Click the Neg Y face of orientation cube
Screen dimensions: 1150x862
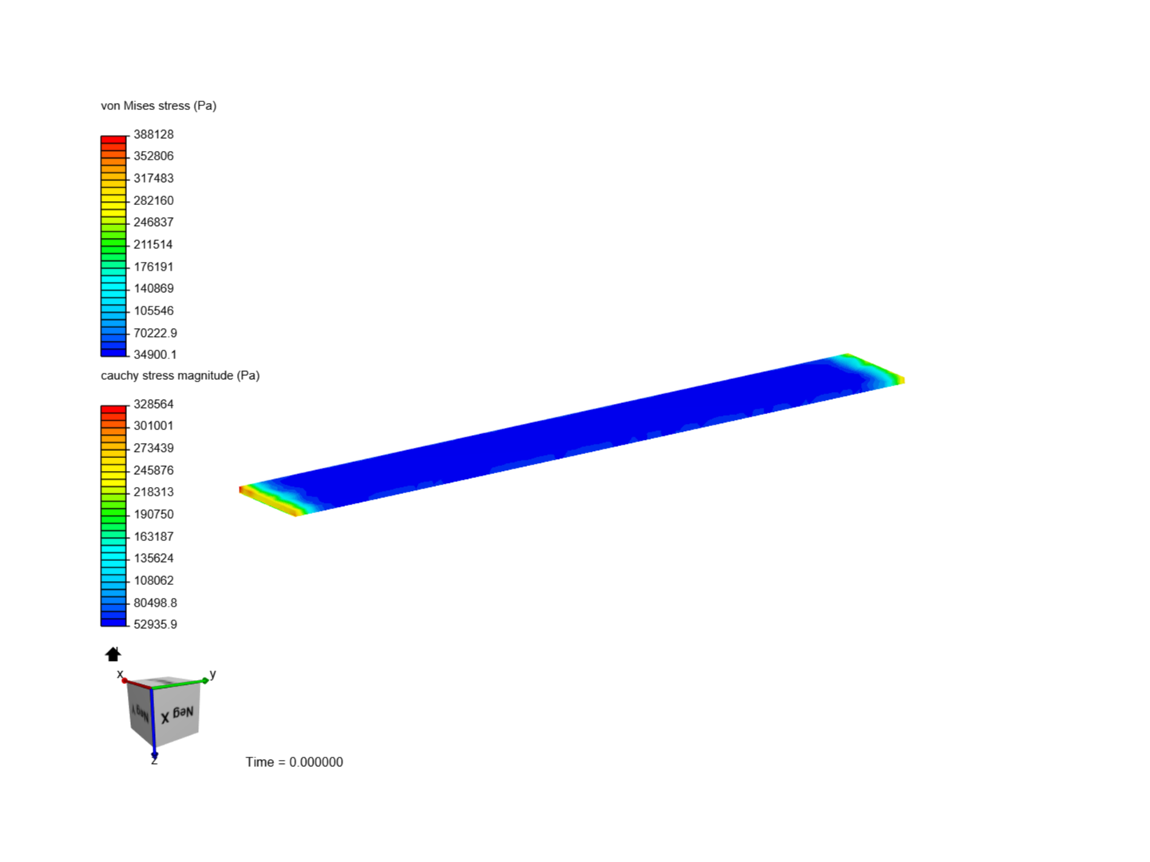pyautogui.click(x=140, y=713)
